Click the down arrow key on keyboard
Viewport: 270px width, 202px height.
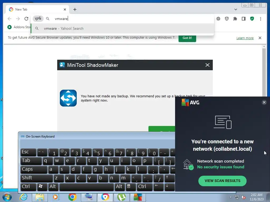(169, 187)
